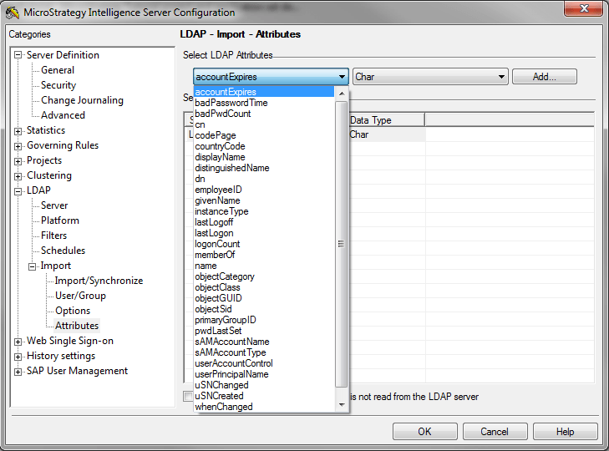609x451 pixels.
Task: Click the Cancel button
Action: pos(495,432)
